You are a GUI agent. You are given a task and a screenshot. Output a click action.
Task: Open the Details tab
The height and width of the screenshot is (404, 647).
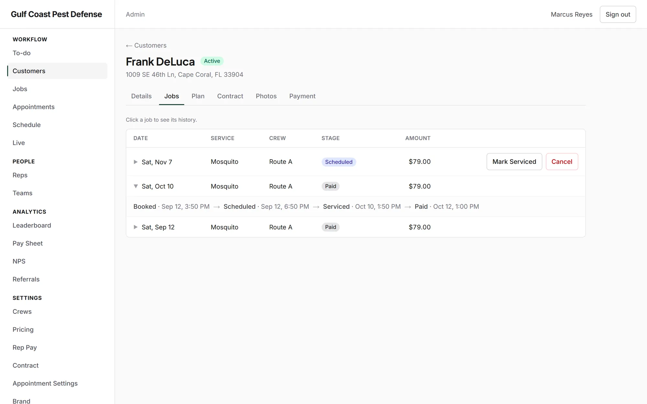pyautogui.click(x=141, y=96)
